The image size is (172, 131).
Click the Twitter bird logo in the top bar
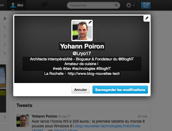click(45, 5)
